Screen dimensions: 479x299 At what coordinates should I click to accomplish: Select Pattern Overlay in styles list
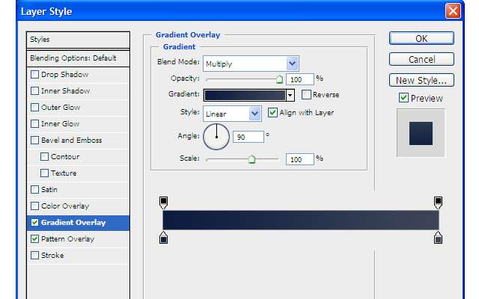67,239
